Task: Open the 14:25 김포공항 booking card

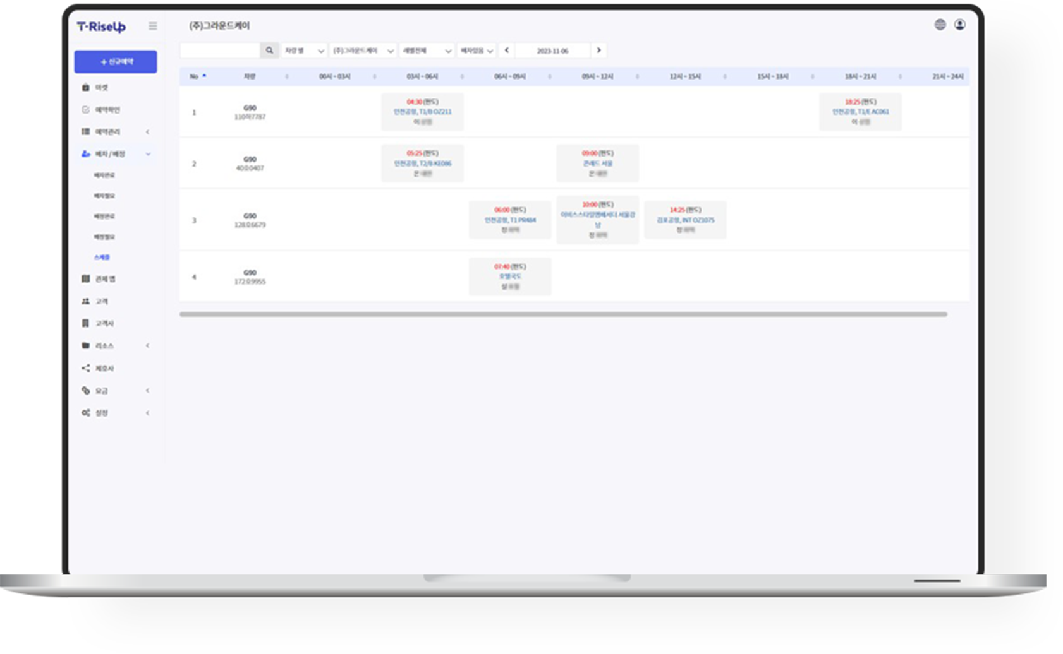Action: [x=685, y=220]
